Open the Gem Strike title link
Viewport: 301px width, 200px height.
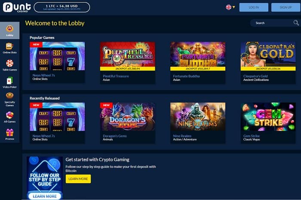[252, 136]
